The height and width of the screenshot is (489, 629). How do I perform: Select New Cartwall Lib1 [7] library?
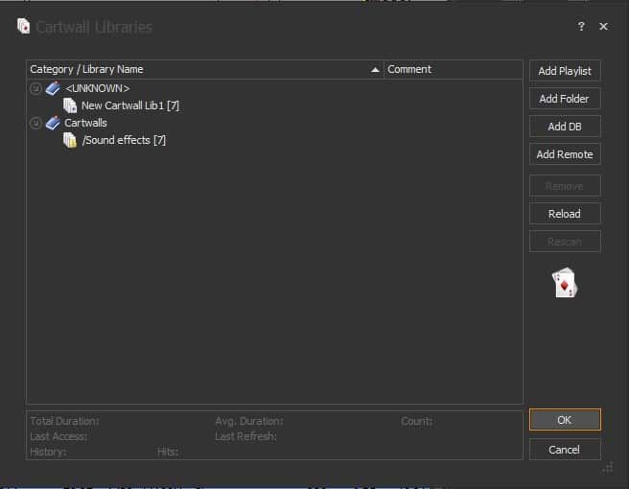[x=131, y=105]
